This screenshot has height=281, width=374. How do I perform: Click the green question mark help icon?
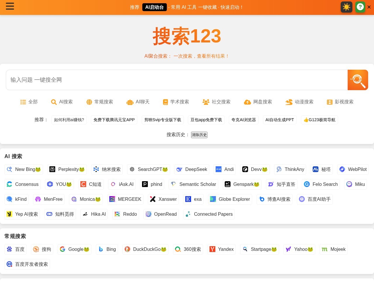[x=360, y=7]
